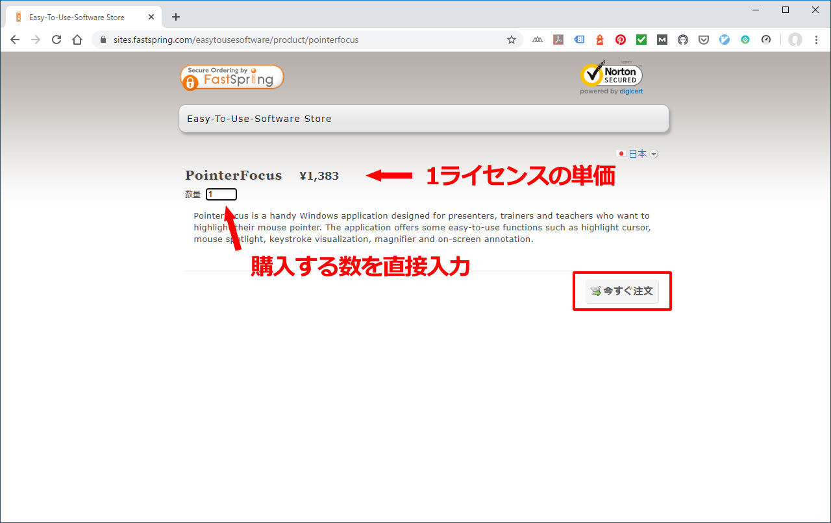Screen dimensions: 831x523
Task: Open a new browser tab
Action: pyautogui.click(x=176, y=17)
